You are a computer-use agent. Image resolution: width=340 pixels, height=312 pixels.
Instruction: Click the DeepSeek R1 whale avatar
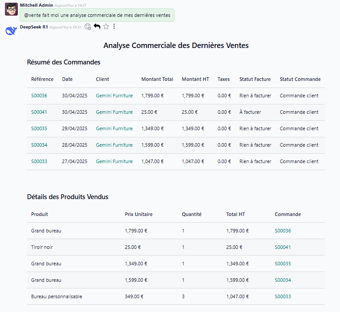pos(11,31)
